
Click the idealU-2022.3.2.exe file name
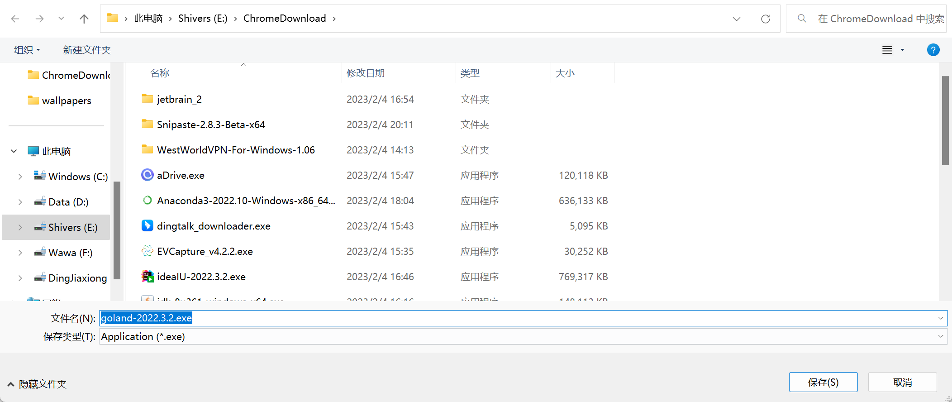(x=201, y=277)
